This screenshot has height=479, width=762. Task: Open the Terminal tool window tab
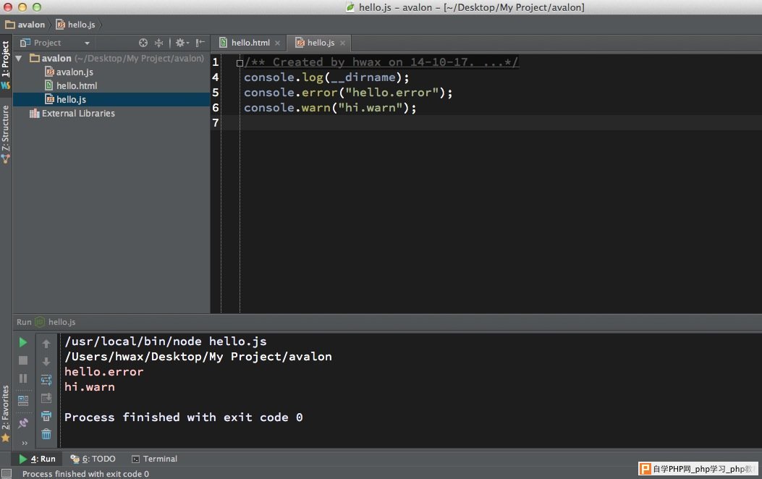[155, 459]
